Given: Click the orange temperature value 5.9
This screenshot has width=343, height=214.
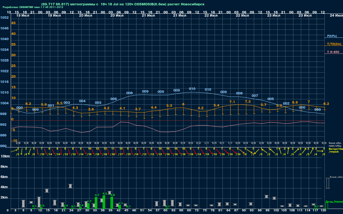Looking at the screenshot, I should [44, 105].
